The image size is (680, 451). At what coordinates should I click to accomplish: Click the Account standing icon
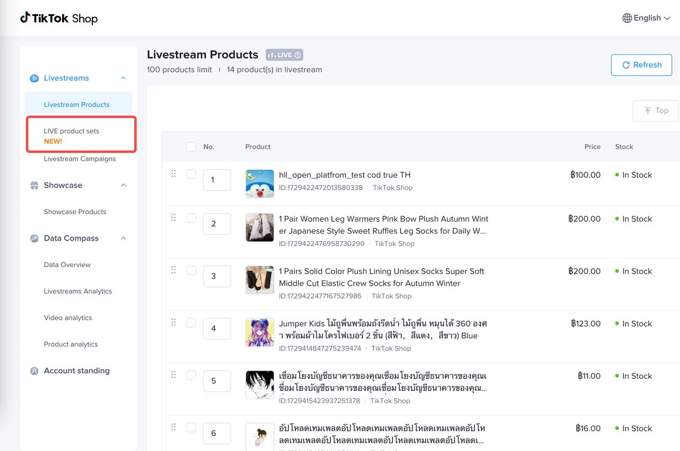coord(35,371)
